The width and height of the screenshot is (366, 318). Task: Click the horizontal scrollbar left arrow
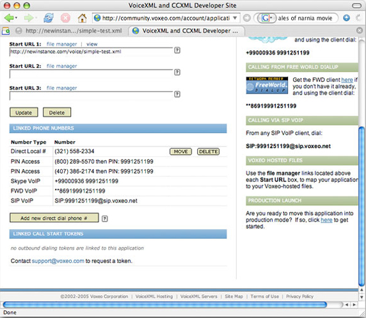point(347,305)
